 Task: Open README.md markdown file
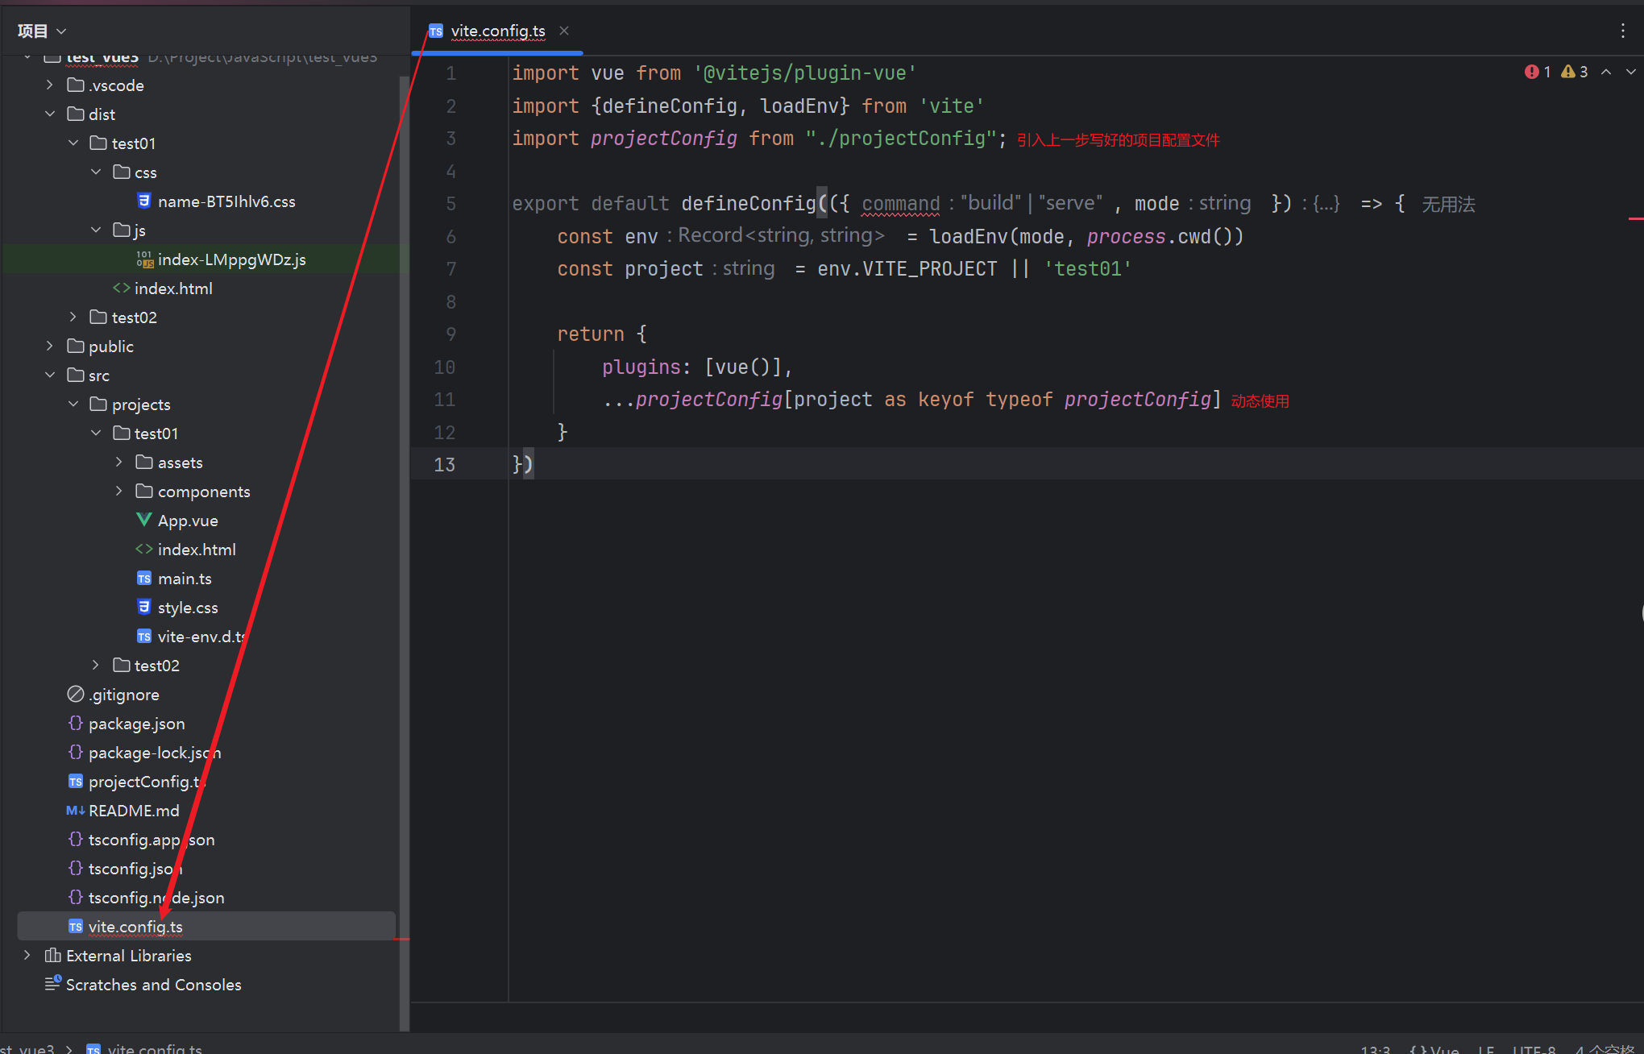pos(133,811)
